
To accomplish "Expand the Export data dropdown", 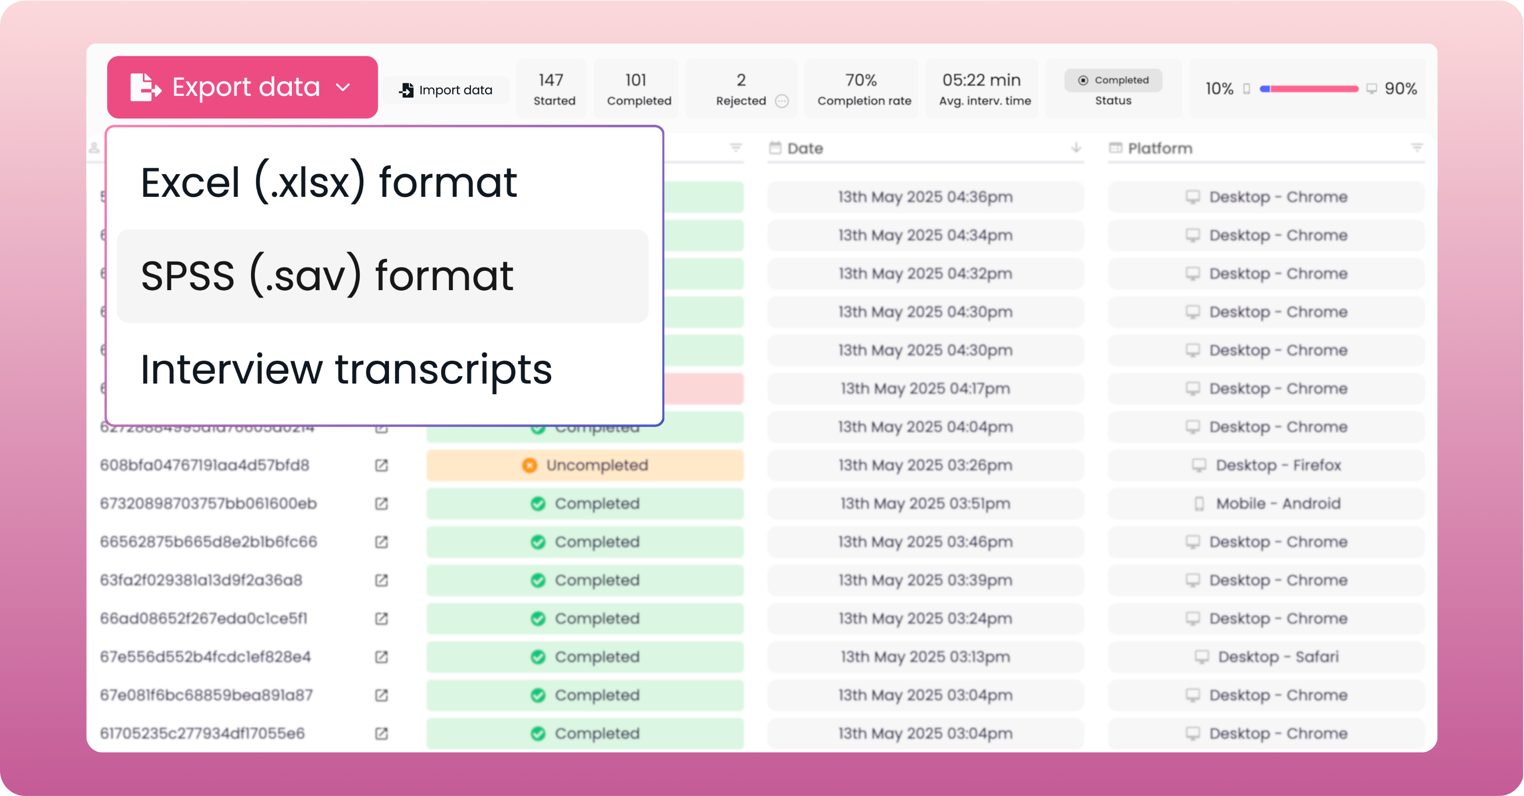I will (242, 88).
